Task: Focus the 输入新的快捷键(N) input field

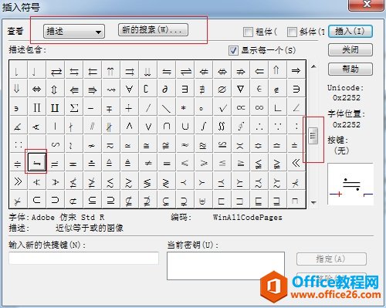Action: tap(83, 258)
